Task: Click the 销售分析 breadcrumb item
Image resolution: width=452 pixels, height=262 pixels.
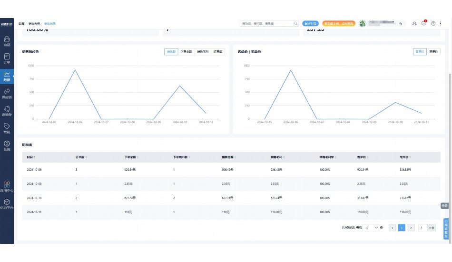Action: point(34,23)
